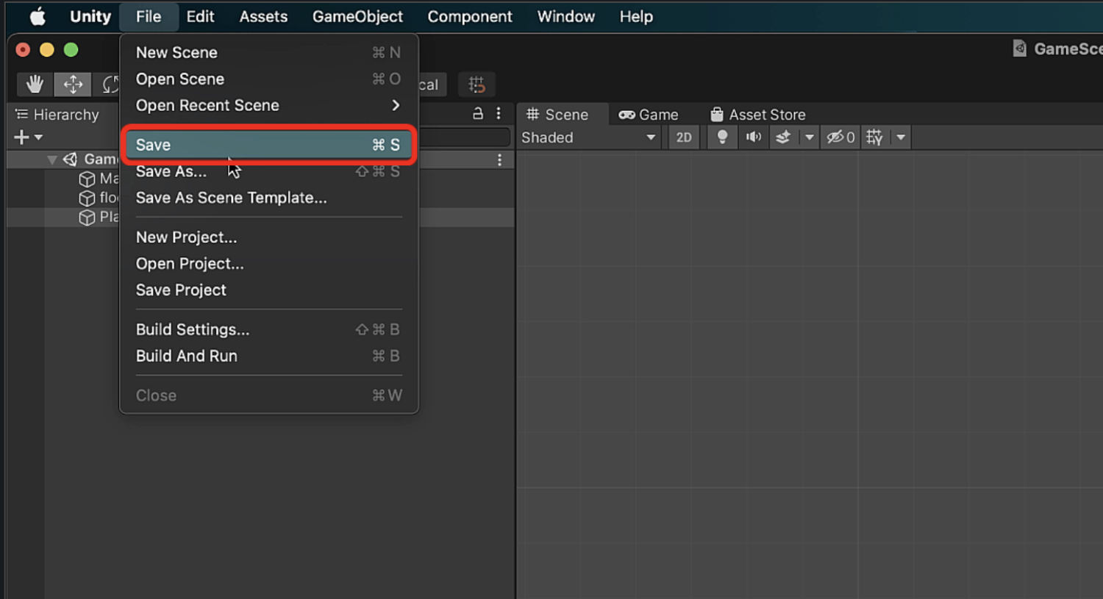The height and width of the screenshot is (599, 1103).
Task: Open the Assets menu
Action: pyautogui.click(x=263, y=16)
